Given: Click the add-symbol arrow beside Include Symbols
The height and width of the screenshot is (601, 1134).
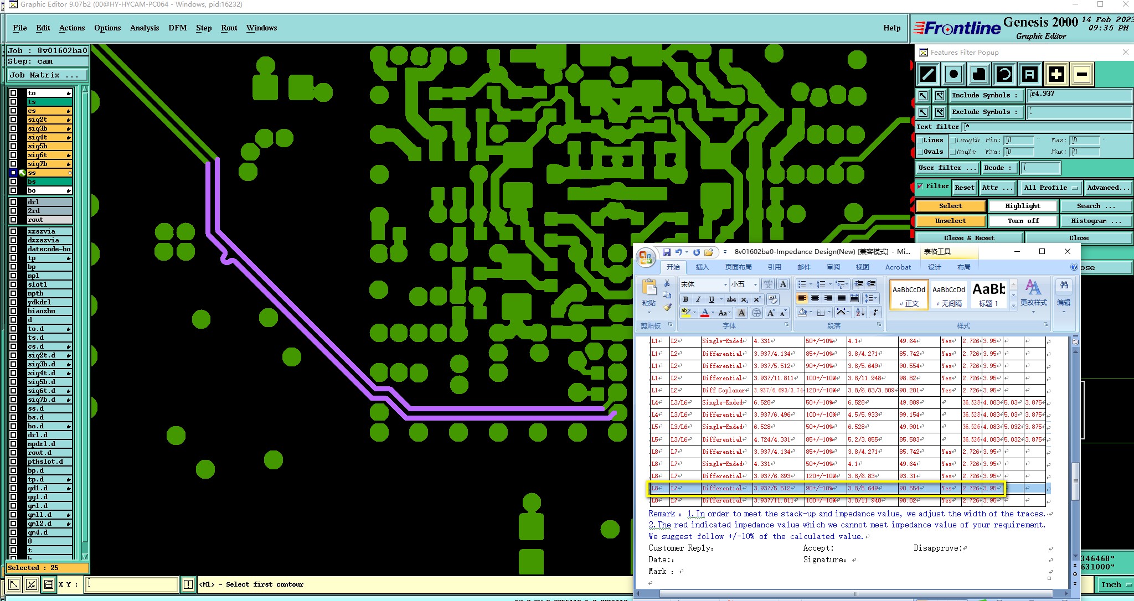Looking at the screenshot, I should [x=940, y=96].
